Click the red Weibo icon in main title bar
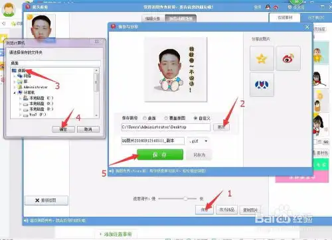 (276, 7)
